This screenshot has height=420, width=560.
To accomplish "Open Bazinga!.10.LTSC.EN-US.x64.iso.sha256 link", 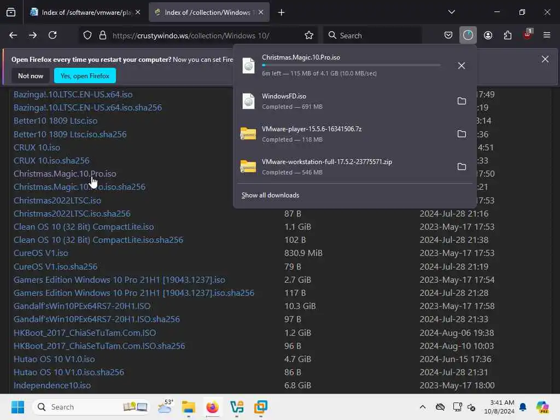I will pos(87,108).
